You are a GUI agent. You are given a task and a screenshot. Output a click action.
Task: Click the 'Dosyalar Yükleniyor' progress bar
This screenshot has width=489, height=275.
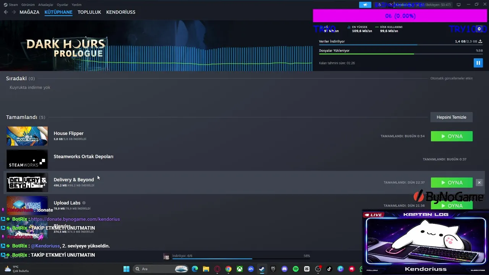click(400, 54)
